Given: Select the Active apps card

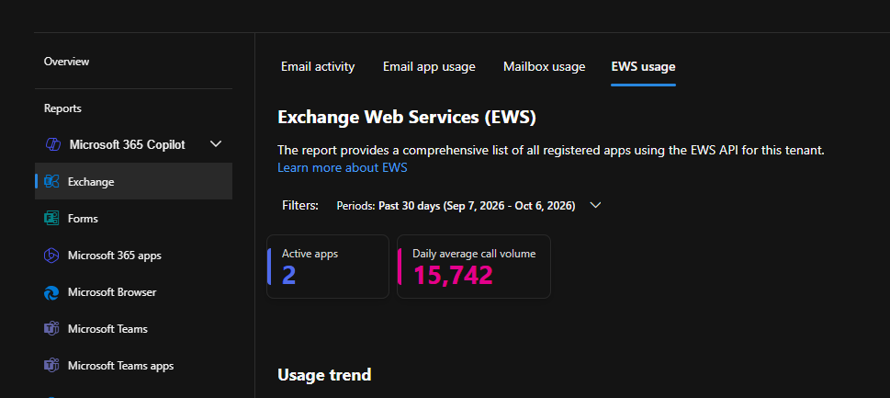Looking at the screenshot, I should [328, 267].
